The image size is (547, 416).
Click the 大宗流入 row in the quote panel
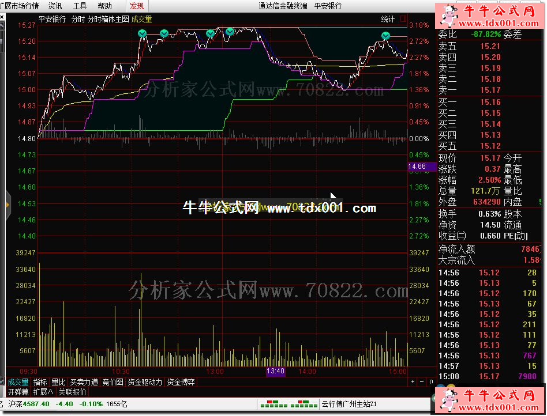click(x=490, y=260)
